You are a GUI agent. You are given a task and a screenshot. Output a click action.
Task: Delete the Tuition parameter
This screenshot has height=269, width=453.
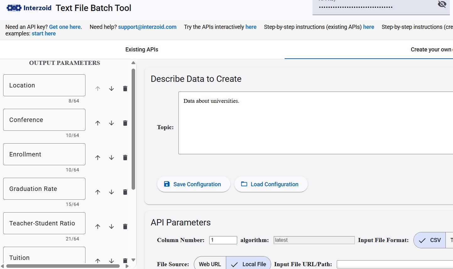(125, 261)
